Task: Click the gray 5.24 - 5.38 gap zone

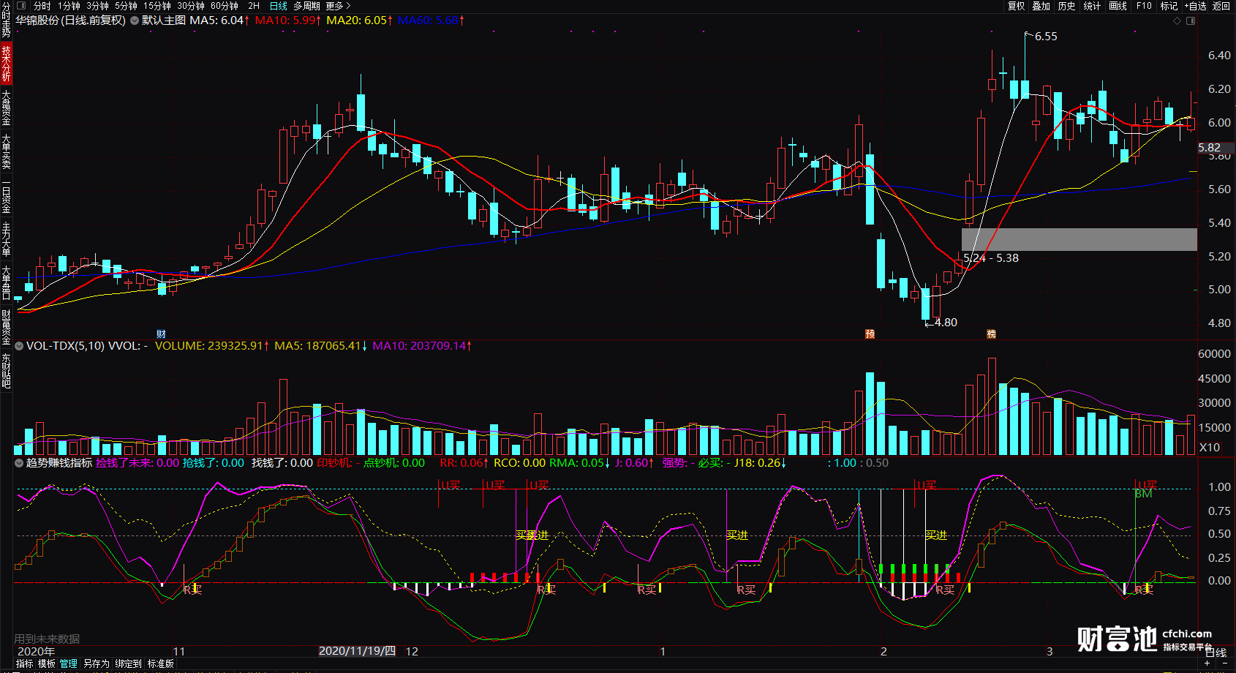Action: point(1079,239)
